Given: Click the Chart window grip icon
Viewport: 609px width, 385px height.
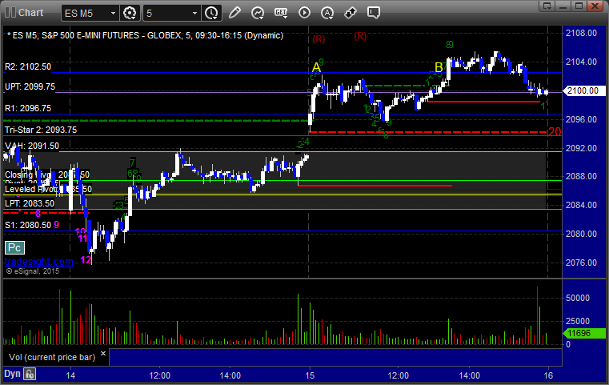Looking at the screenshot, I should coord(10,13).
